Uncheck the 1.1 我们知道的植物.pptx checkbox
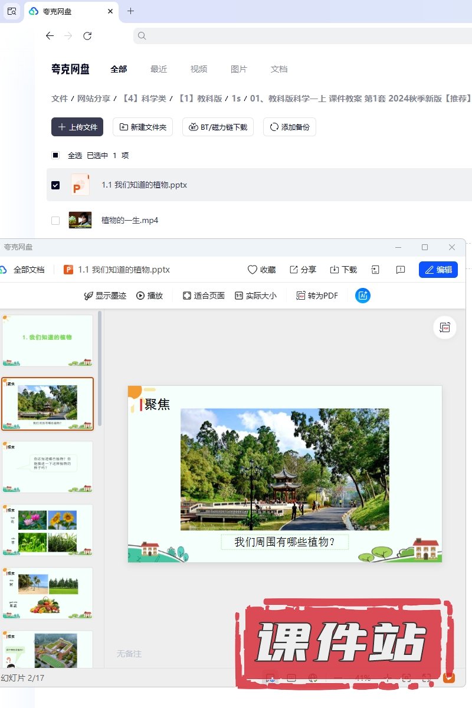 click(x=55, y=185)
